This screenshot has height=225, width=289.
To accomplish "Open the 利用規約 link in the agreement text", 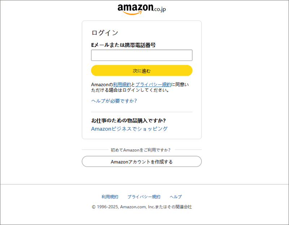I will 119,84.
